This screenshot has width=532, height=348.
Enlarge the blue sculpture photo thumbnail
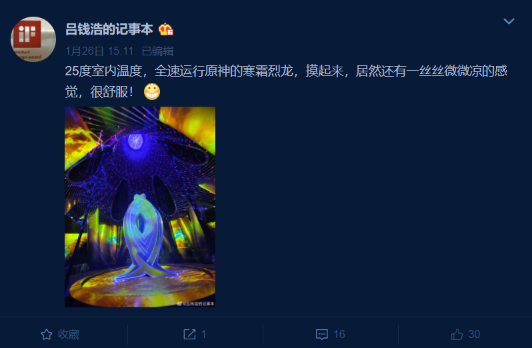[x=140, y=207]
